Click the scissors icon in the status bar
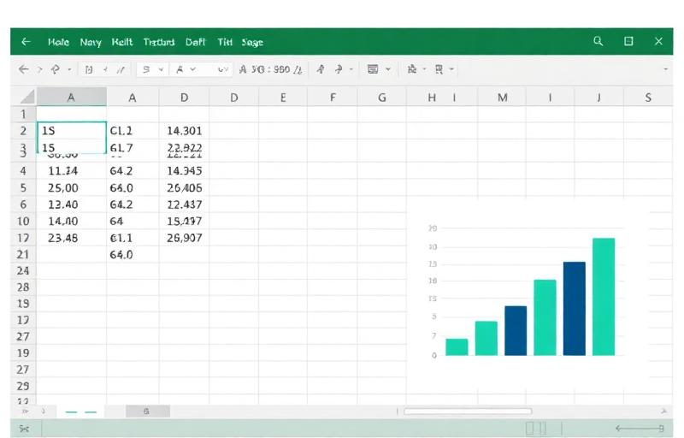This screenshot has height=438, width=684. coord(24,429)
